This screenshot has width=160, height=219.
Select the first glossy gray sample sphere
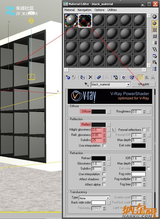tap(71, 21)
